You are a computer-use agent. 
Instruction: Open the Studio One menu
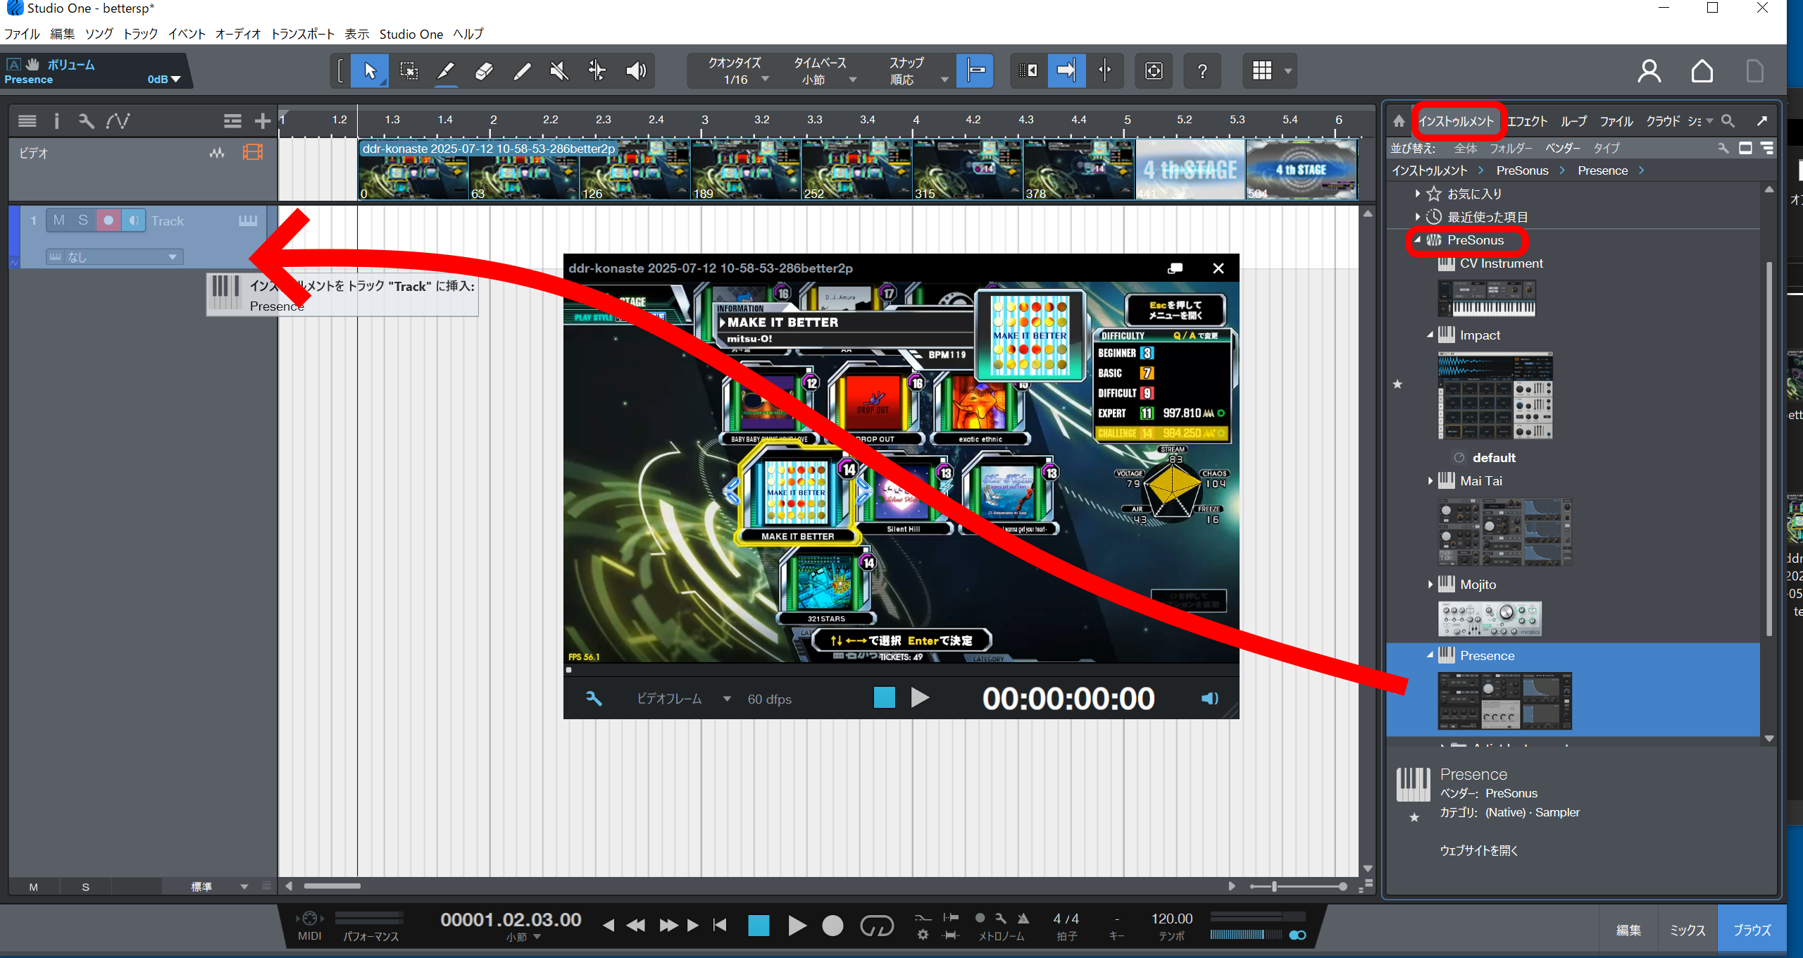[411, 34]
